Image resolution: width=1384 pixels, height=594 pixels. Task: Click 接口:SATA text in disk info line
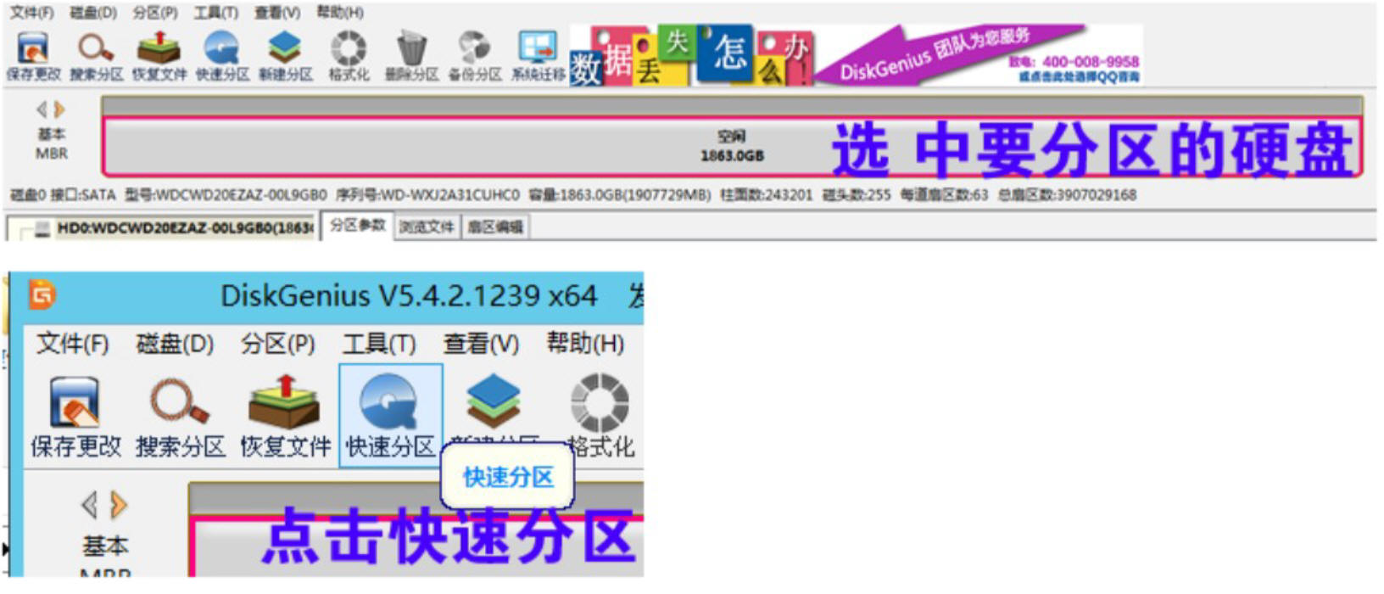tap(82, 195)
